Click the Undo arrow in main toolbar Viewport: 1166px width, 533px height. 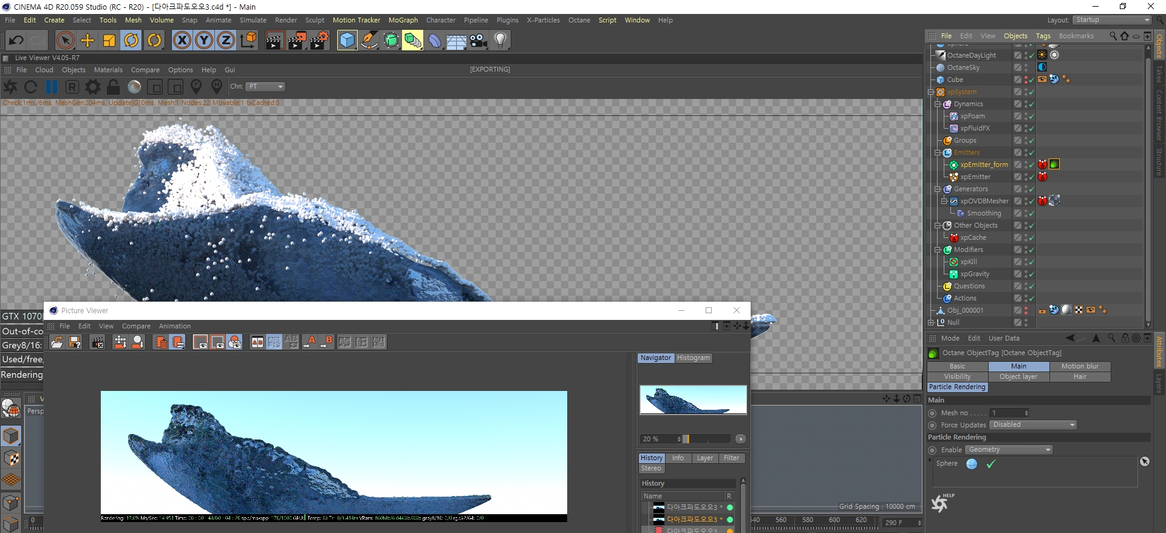(16, 41)
